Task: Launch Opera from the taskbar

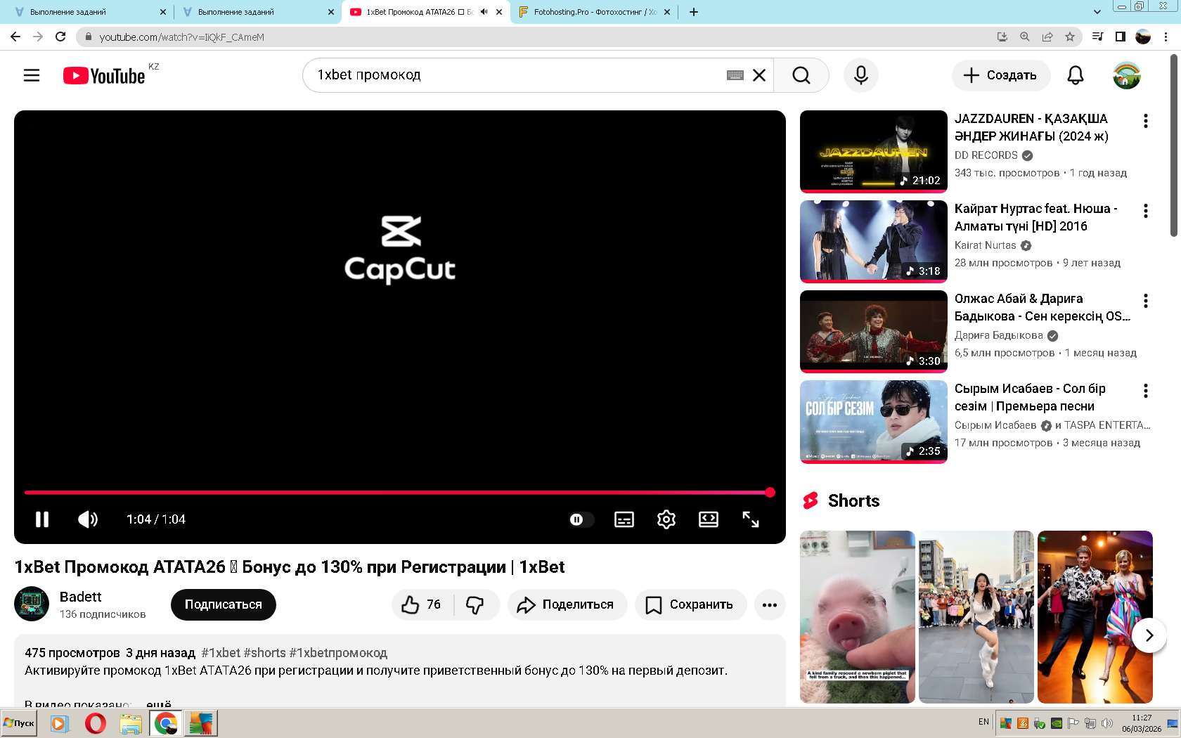Action: click(95, 723)
